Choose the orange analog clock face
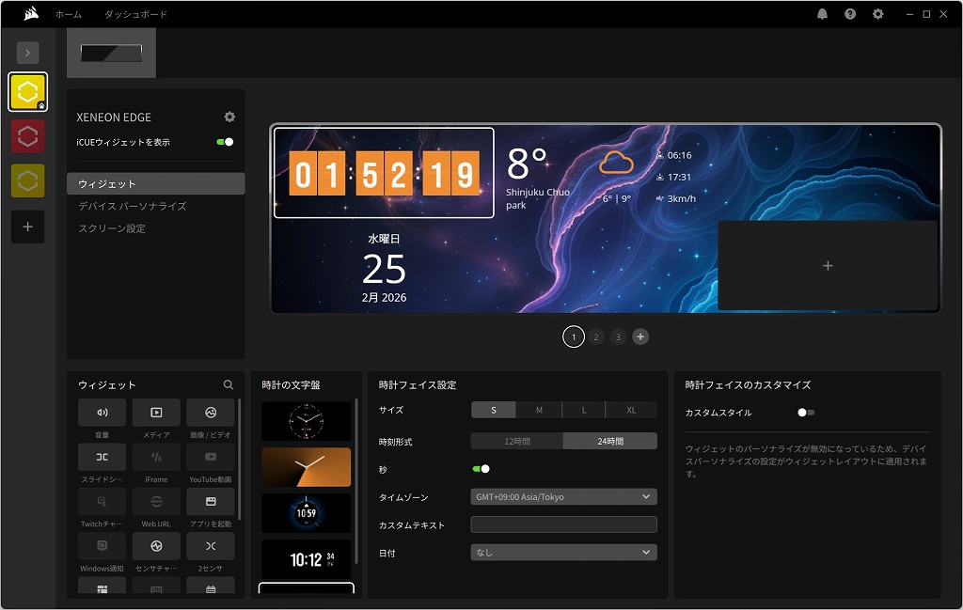 pyautogui.click(x=307, y=467)
